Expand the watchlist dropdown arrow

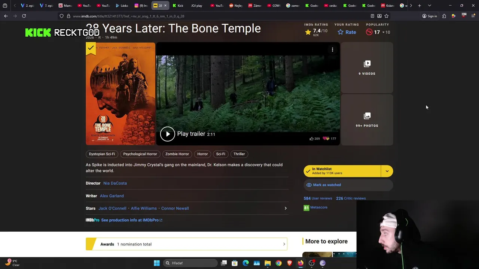[x=387, y=171]
